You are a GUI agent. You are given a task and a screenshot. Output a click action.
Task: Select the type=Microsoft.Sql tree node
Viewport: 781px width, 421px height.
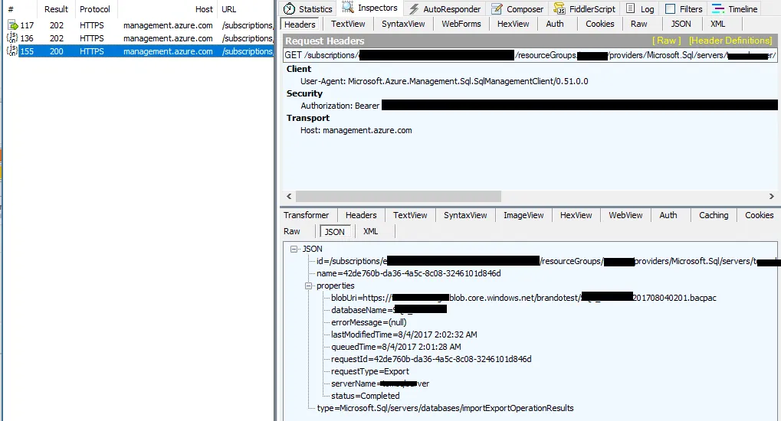[x=445, y=408]
